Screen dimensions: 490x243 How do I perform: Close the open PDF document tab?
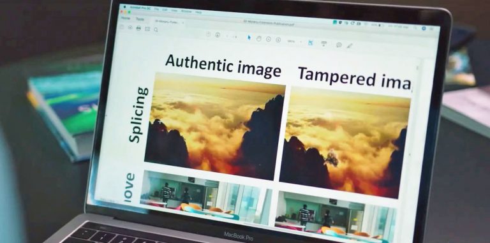[183, 23]
